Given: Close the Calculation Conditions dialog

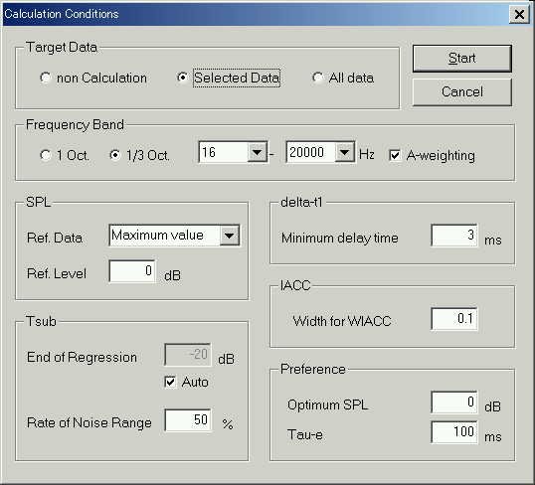Looking at the screenshot, I should click(519, 14).
